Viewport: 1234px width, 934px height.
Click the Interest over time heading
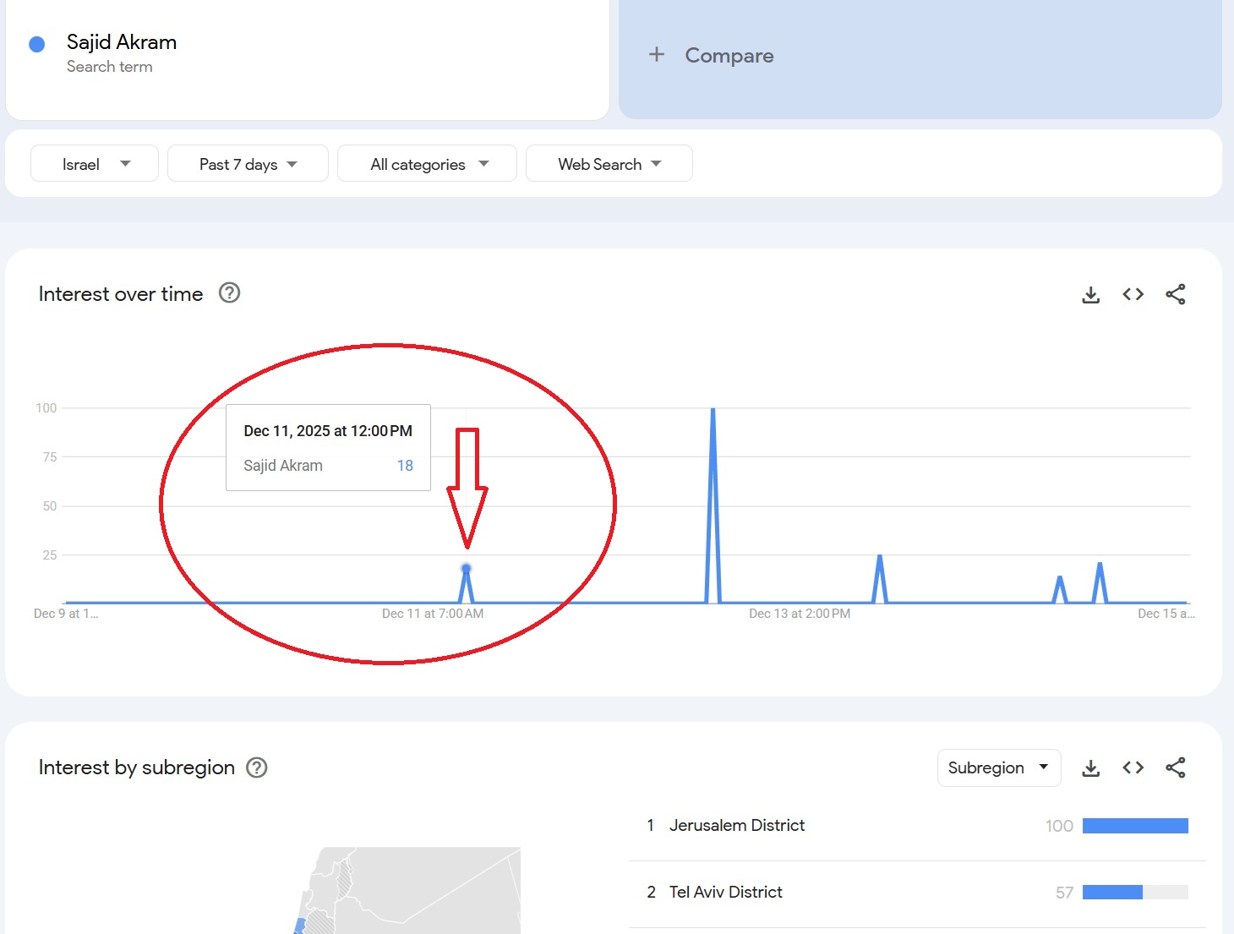point(121,294)
